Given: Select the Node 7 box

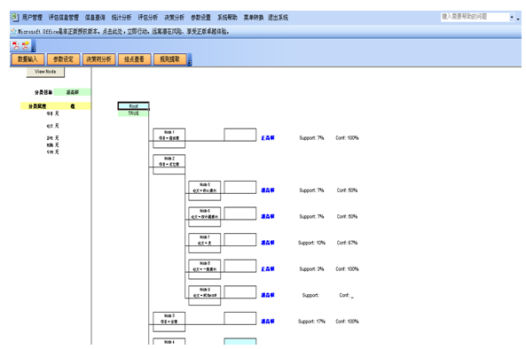Looking at the screenshot, I should point(205,243).
